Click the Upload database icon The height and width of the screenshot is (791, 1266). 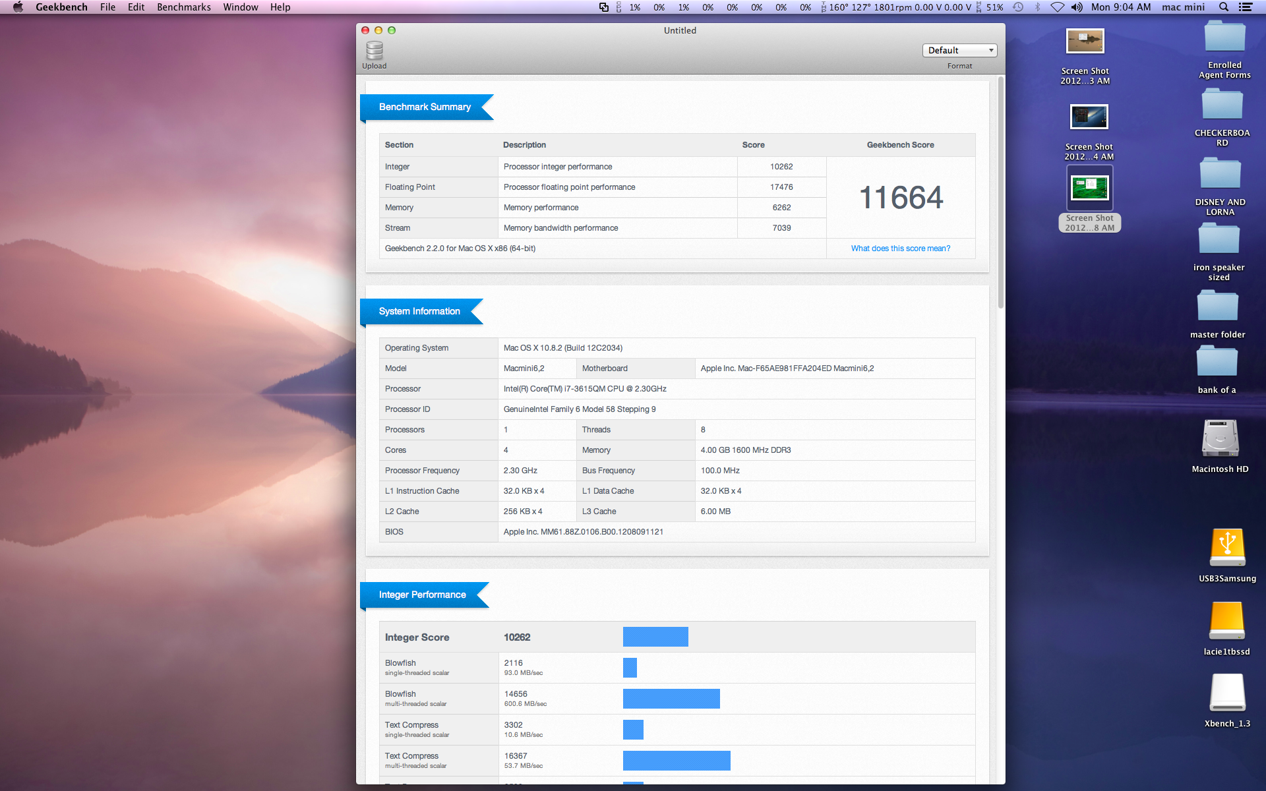point(374,51)
